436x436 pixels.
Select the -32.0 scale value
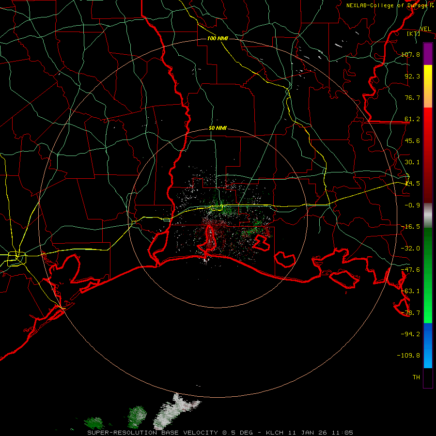pyautogui.click(x=410, y=249)
